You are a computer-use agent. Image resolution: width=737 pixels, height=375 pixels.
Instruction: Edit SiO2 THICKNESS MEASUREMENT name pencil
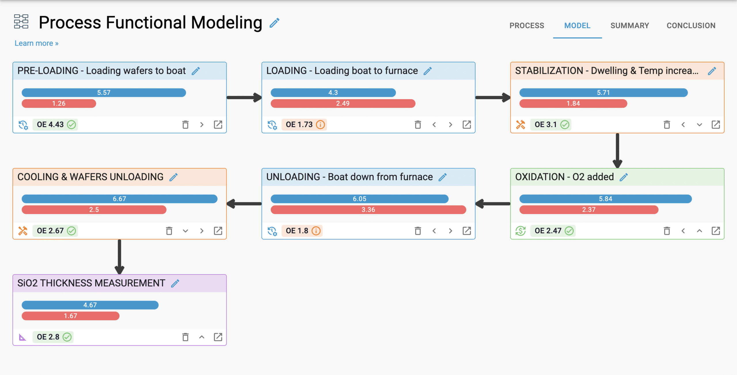click(175, 284)
